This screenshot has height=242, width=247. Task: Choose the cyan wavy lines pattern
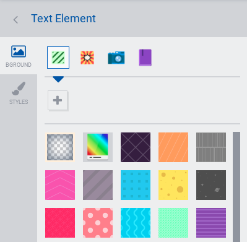136,223
